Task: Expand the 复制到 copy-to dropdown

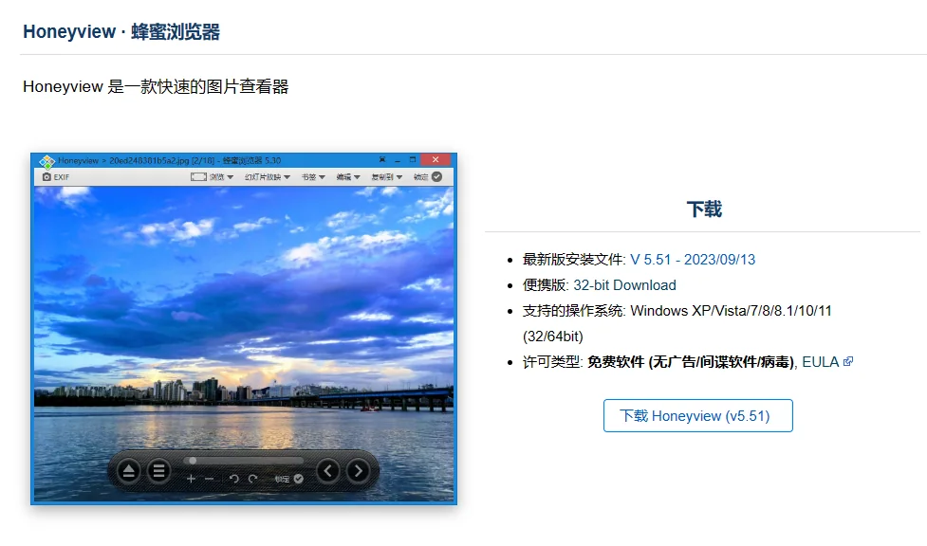Action: (386, 176)
